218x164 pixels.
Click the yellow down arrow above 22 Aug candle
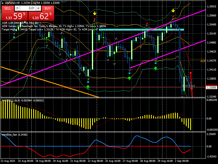(95, 13)
